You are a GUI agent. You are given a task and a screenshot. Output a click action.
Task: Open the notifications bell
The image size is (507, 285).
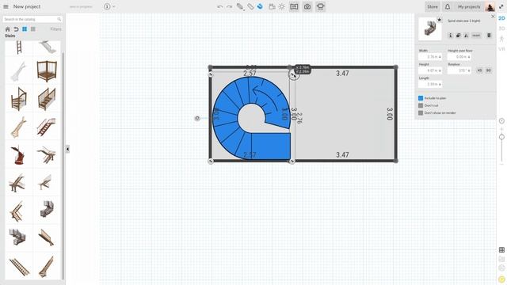tap(448, 6)
